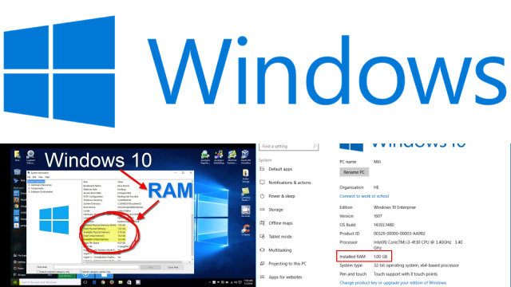
Task: Click the Find button beside the search field
Action: click(x=150, y=267)
